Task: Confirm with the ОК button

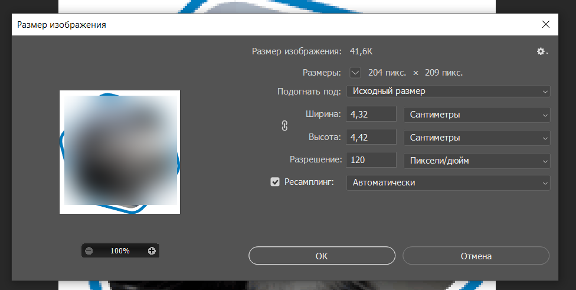Action: (x=322, y=256)
